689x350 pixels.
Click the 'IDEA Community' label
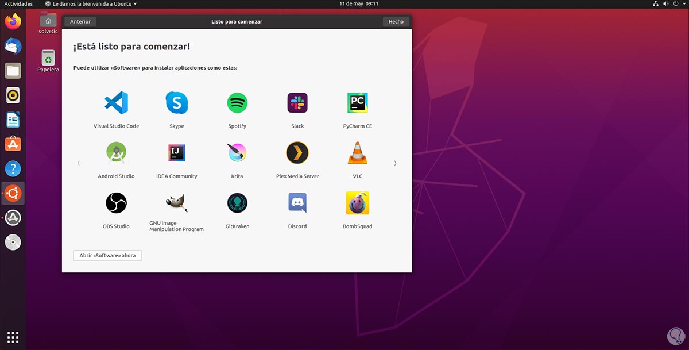[177, 176]
